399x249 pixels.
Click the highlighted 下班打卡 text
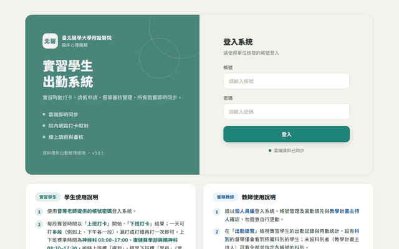point(140,224)
